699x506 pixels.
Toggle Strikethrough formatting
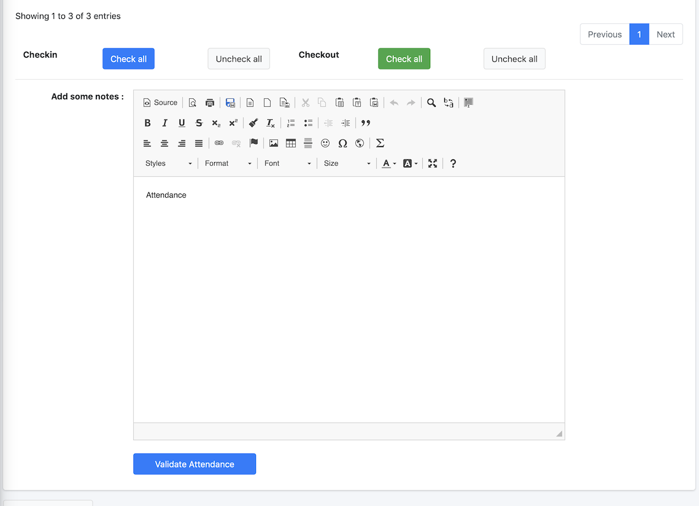point(199,123)
